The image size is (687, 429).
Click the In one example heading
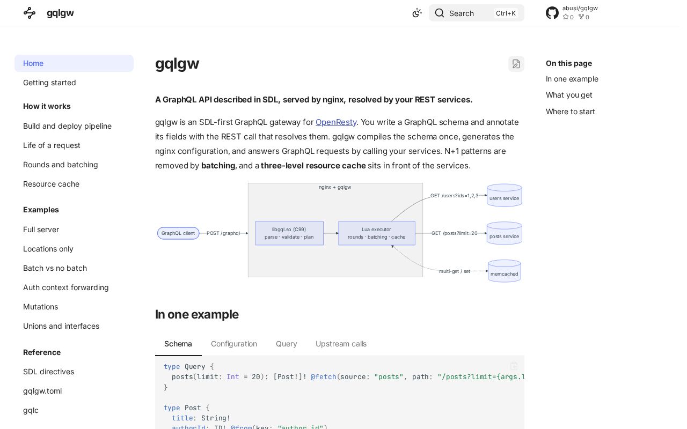tap(197, 314)
